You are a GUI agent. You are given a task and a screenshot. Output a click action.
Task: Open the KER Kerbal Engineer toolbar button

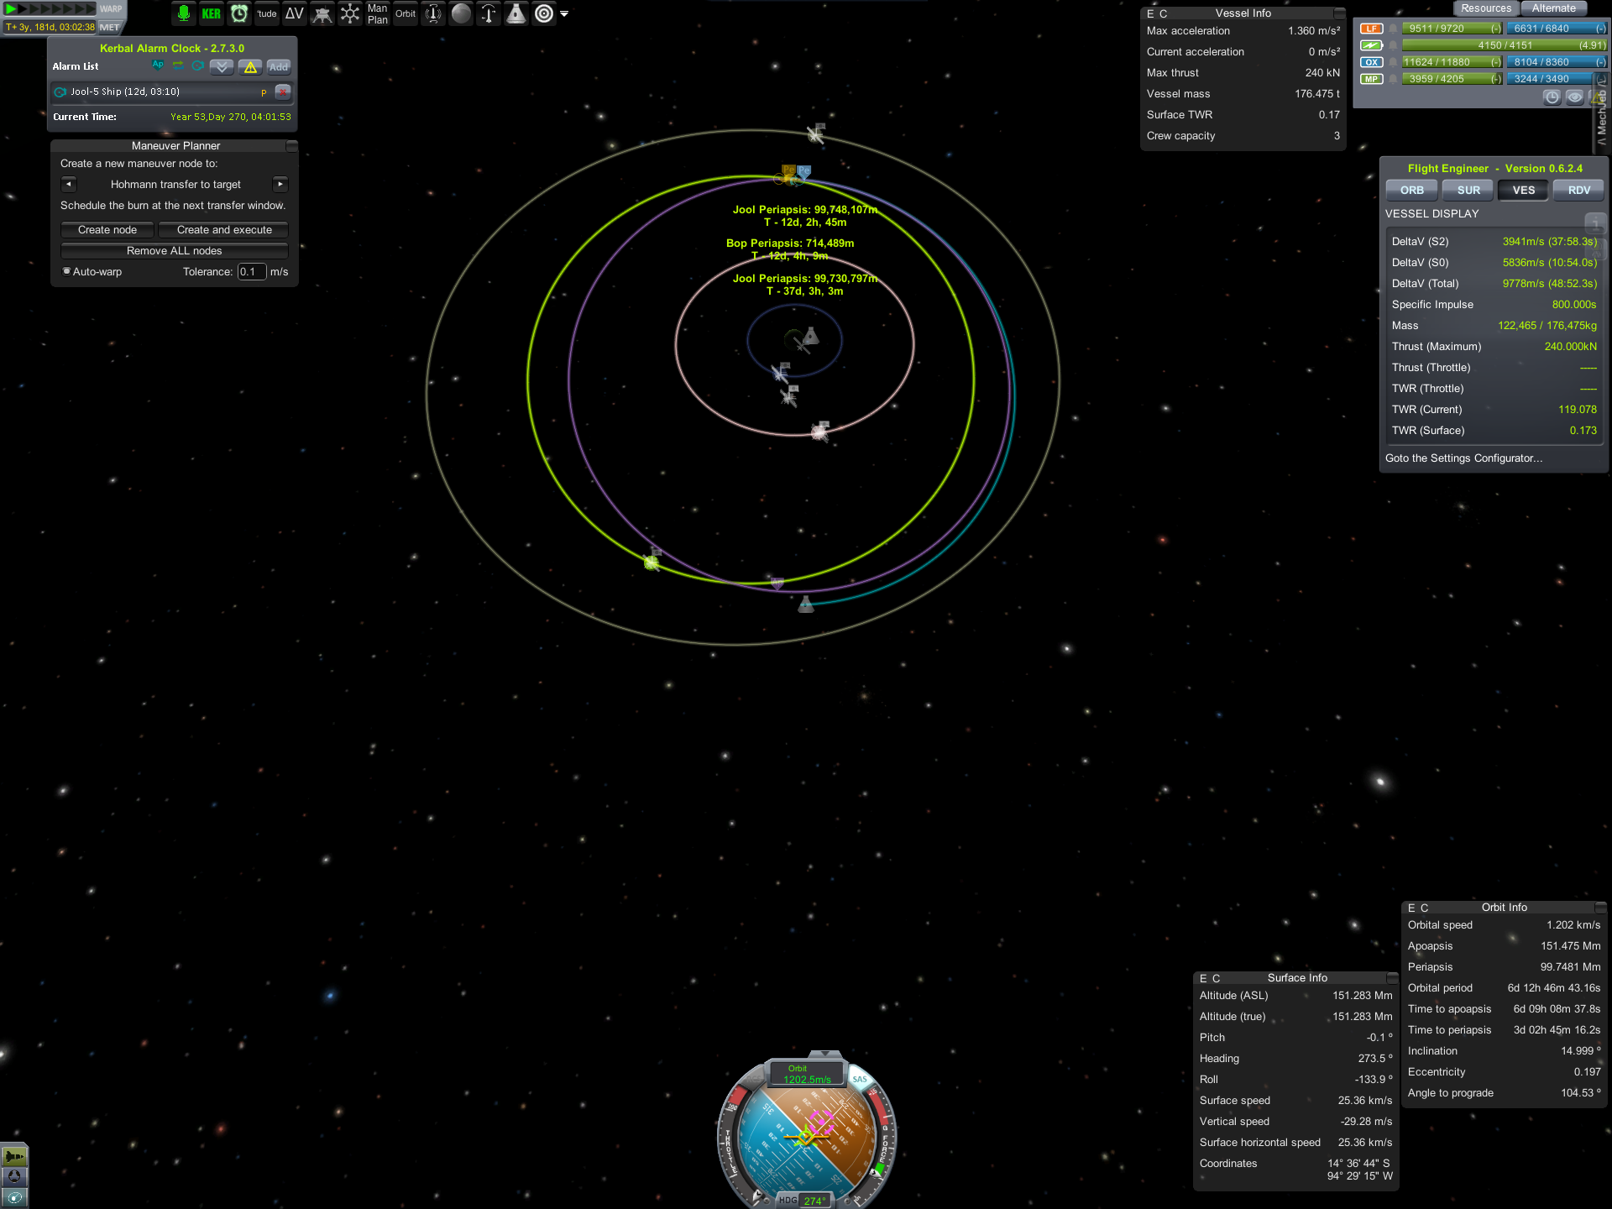(211, 13)
